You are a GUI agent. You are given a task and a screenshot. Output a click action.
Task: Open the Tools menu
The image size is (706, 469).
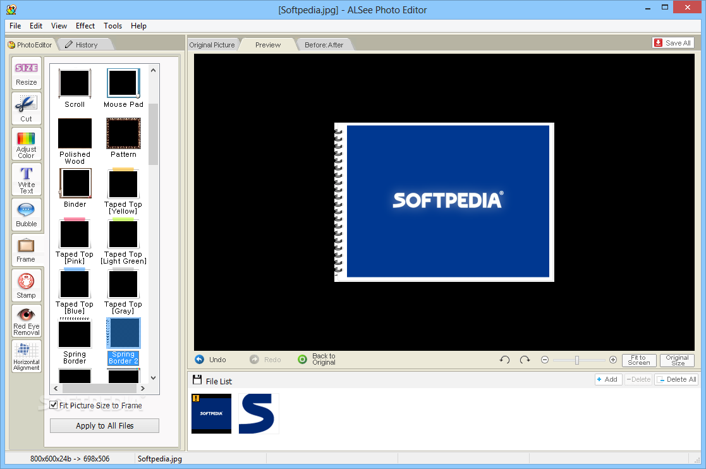[x=113, y=26]
